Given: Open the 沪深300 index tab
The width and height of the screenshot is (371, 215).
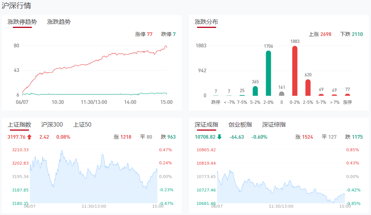Looking at the screenshot, I should (52, 125).
